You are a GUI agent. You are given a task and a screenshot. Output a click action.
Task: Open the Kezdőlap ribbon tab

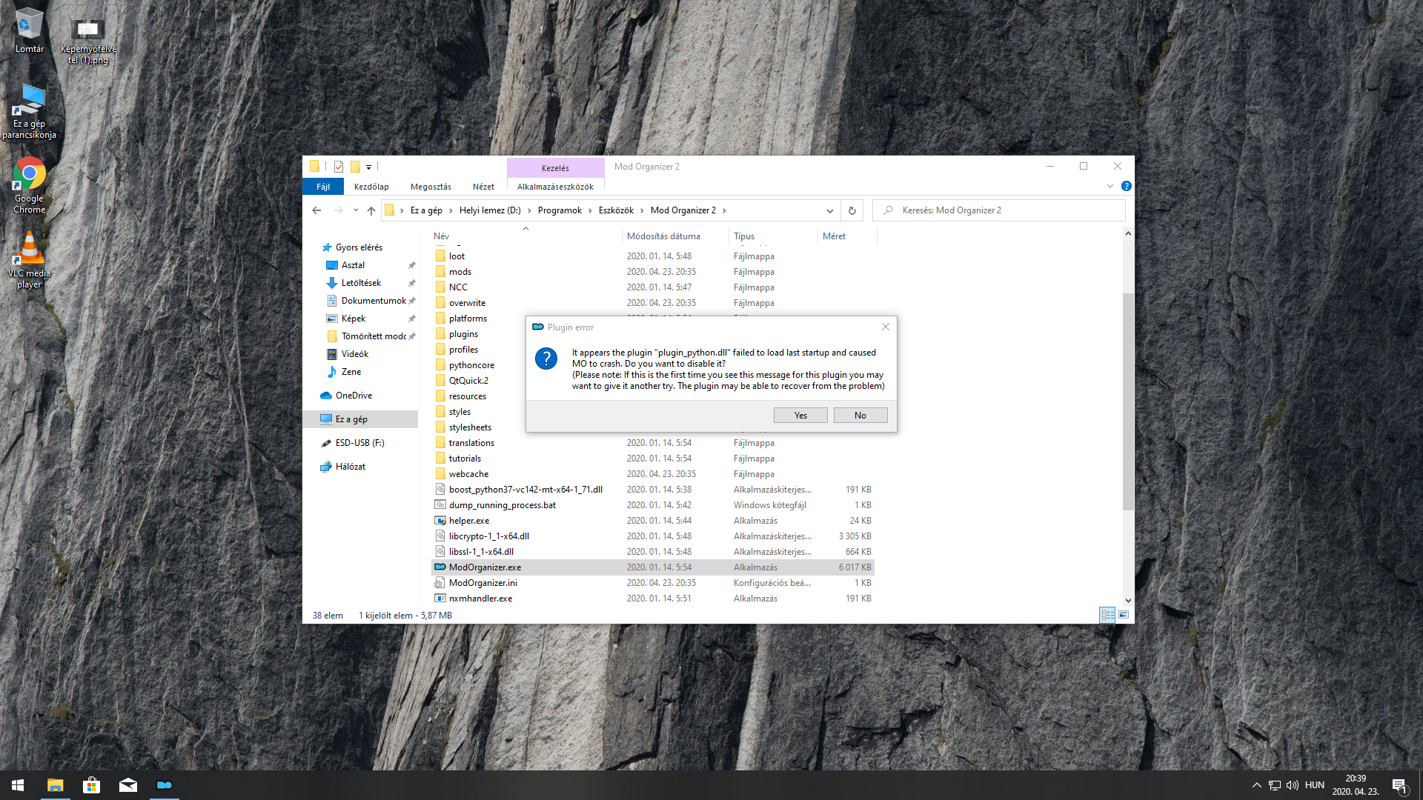click(x=371, y=187)
